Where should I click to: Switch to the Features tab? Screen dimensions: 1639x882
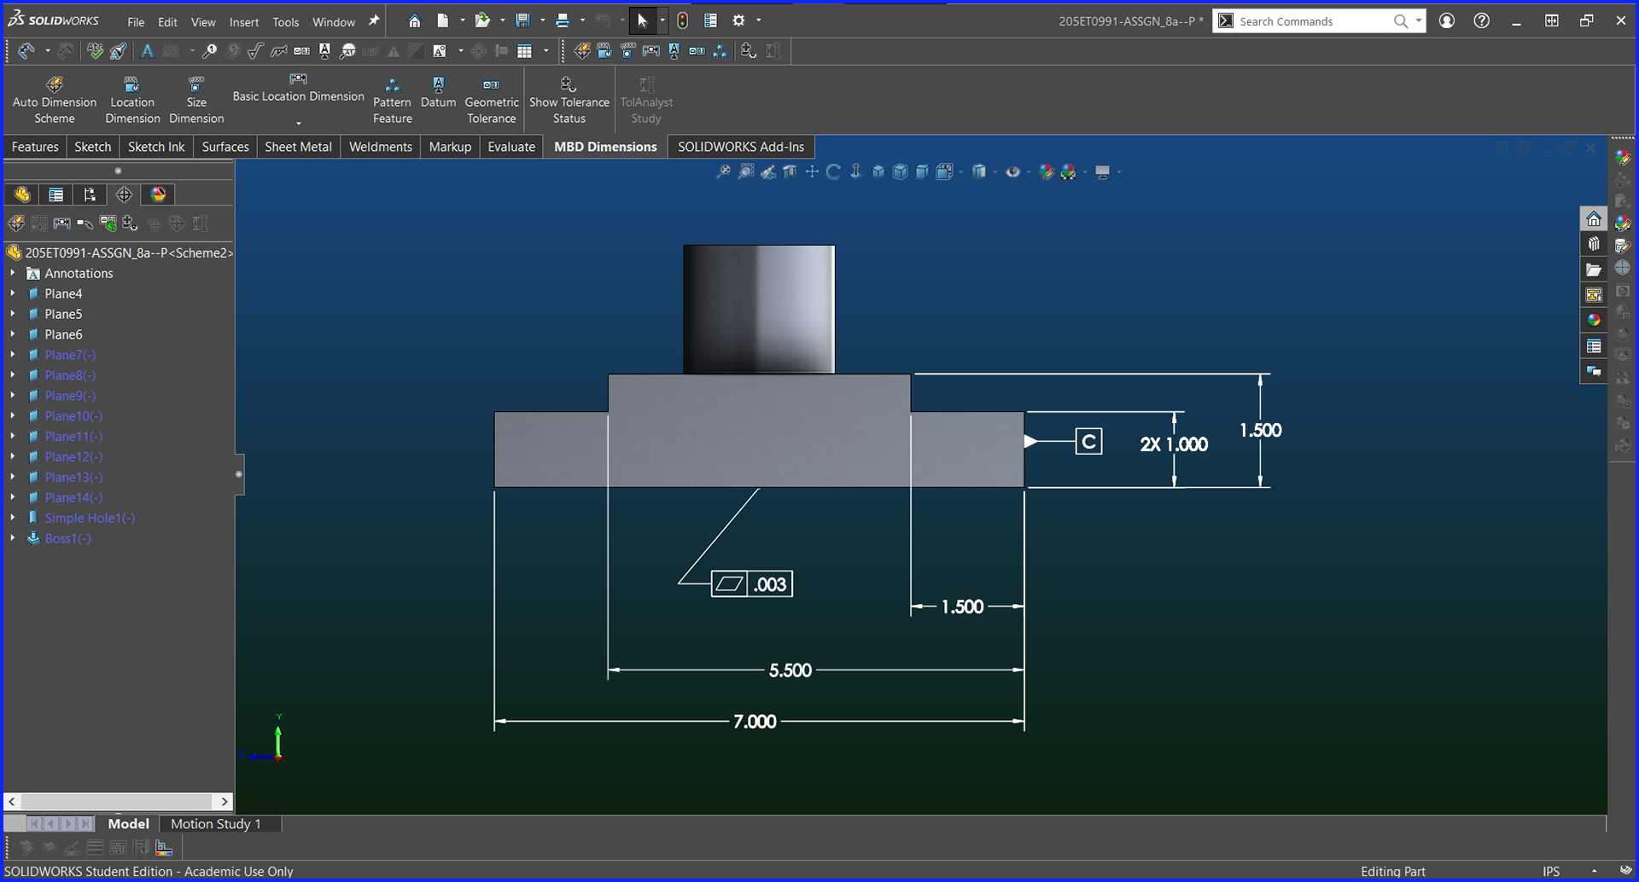(35, 147)
